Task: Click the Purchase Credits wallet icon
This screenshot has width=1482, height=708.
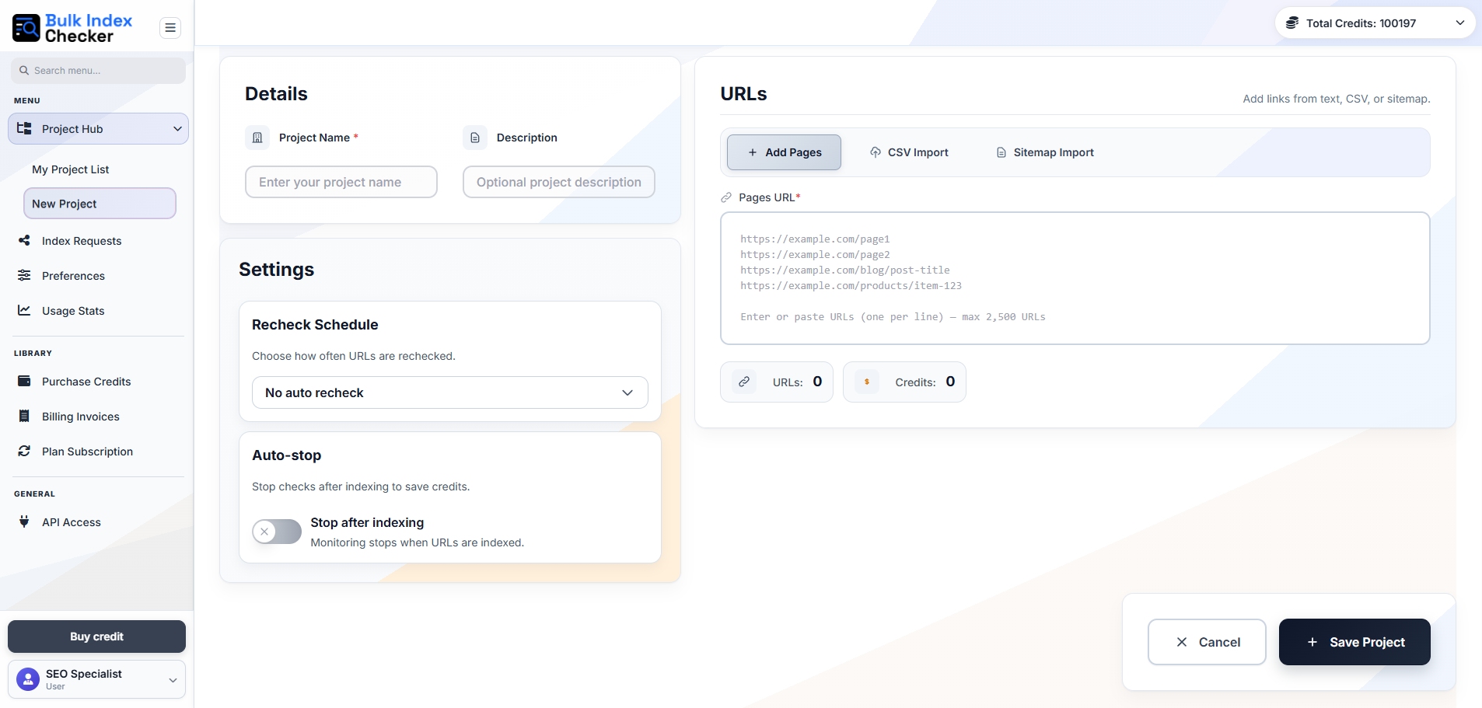Action: click(24, 382)
